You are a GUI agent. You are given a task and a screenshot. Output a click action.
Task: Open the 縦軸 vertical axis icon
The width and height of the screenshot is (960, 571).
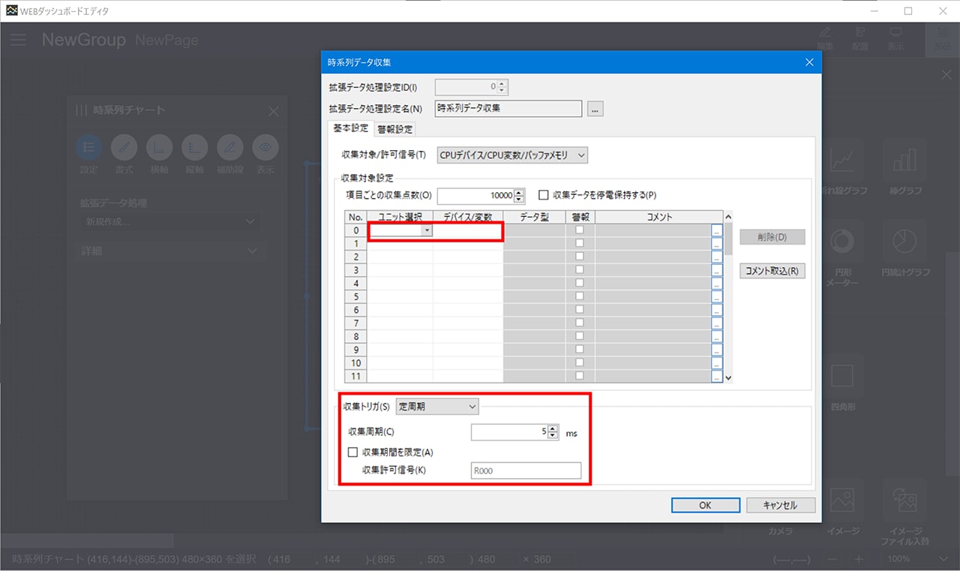(x=194, y=147)
